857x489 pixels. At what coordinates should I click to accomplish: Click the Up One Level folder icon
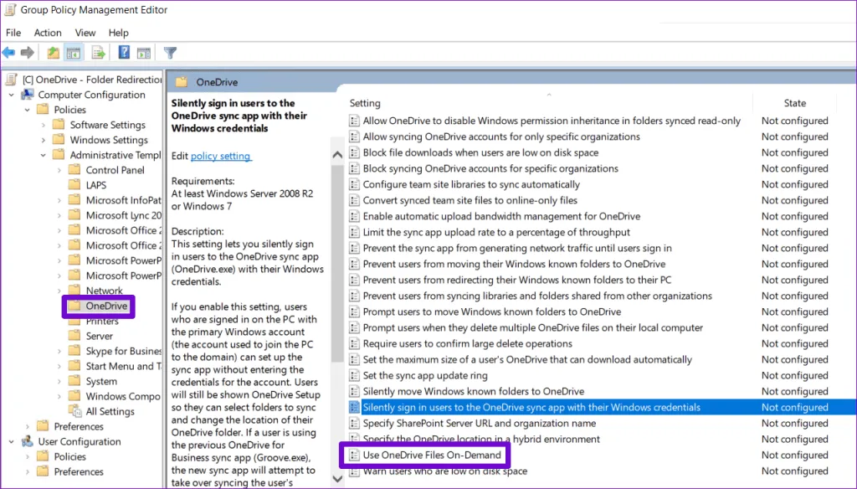click(54, 53)
